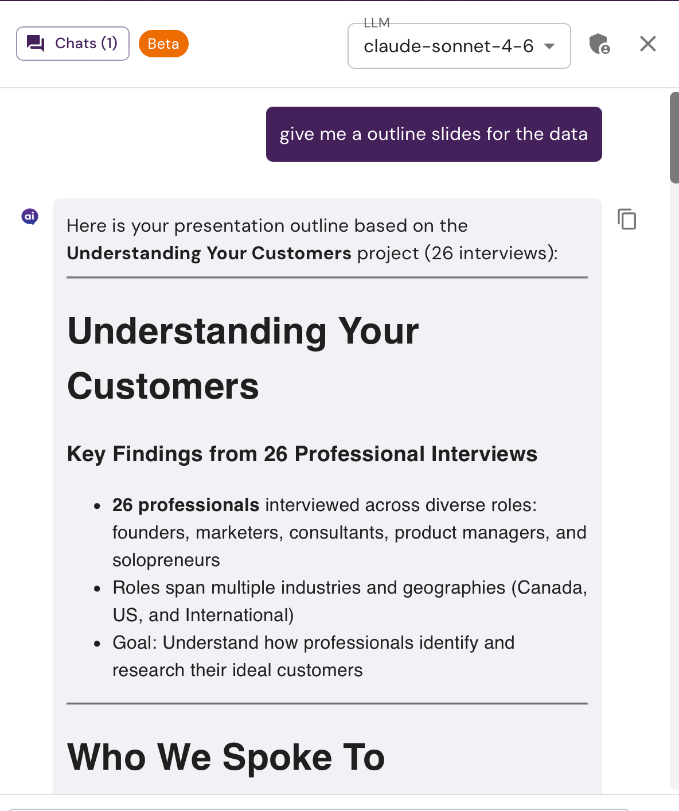Click "Key Findings from 26 Professional Interviews" subheading
Image resolution: width=679 pixels, height=811 pixels.
(x=302, y=454)
